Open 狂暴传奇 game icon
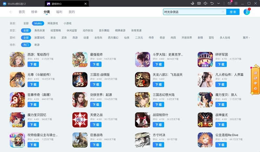 [x=17, y=100]
